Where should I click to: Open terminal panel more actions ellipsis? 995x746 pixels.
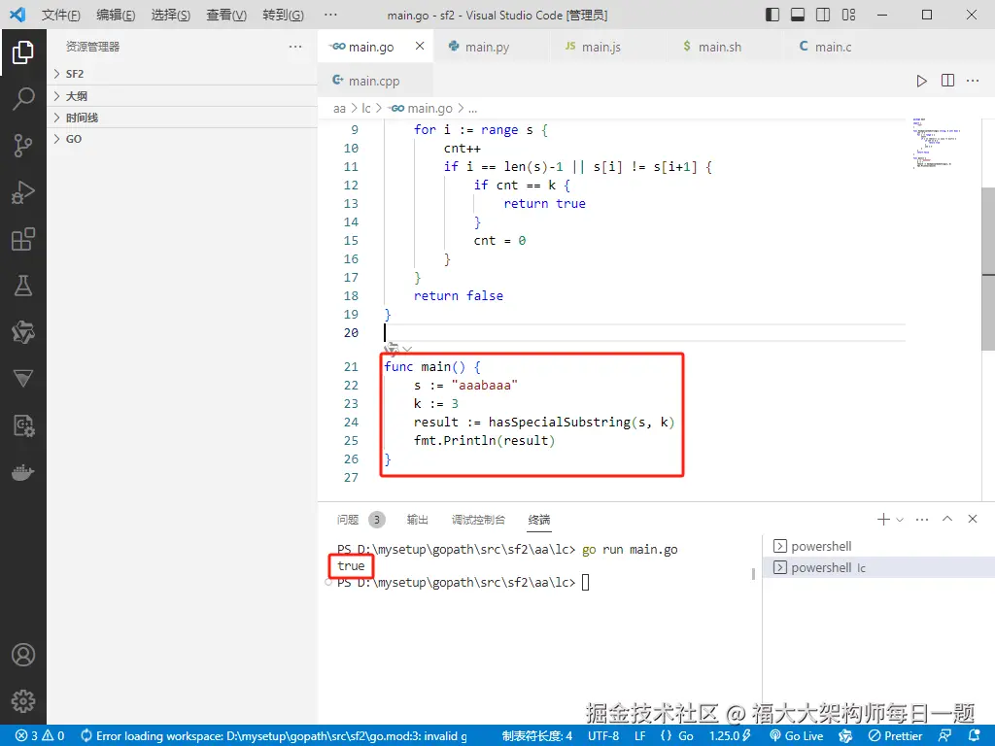pos(922,520)
